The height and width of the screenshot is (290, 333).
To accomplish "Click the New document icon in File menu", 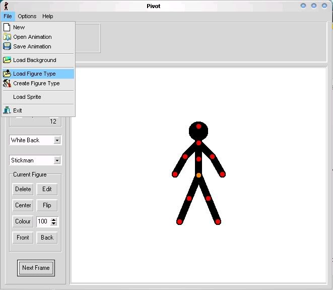I will (7, 27).
